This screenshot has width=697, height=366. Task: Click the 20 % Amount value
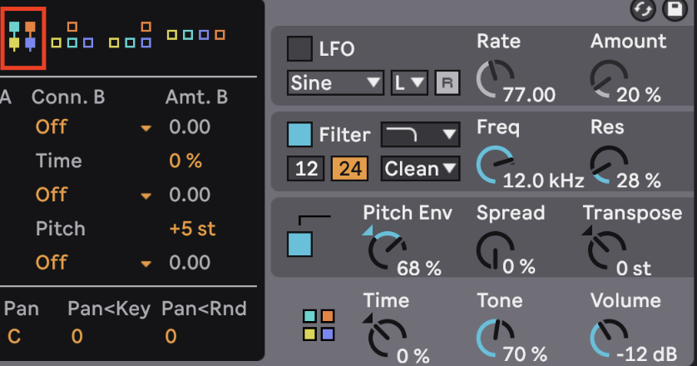click(x=638, y=95)
